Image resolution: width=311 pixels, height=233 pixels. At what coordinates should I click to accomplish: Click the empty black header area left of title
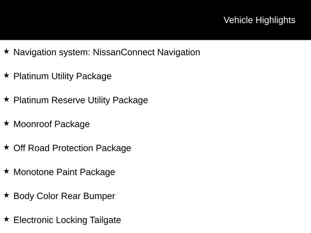pos(97,20)
